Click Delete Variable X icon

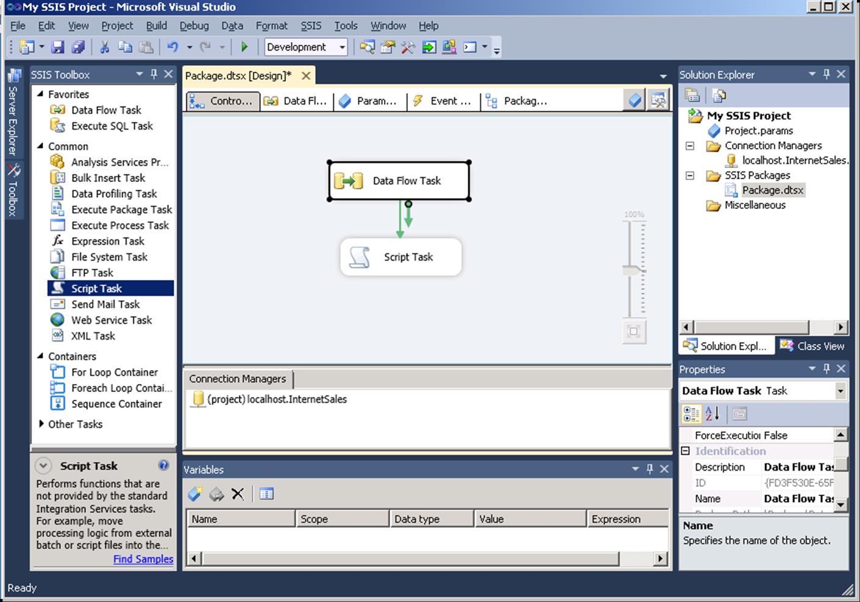point(238,494)
